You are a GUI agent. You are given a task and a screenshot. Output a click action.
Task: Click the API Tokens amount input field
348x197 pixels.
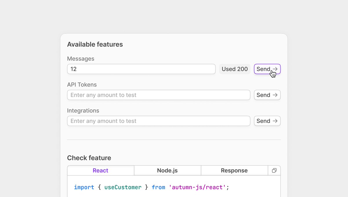[159, 95]
